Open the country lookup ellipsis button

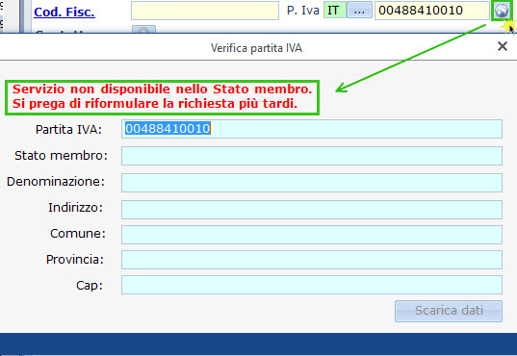360,10
